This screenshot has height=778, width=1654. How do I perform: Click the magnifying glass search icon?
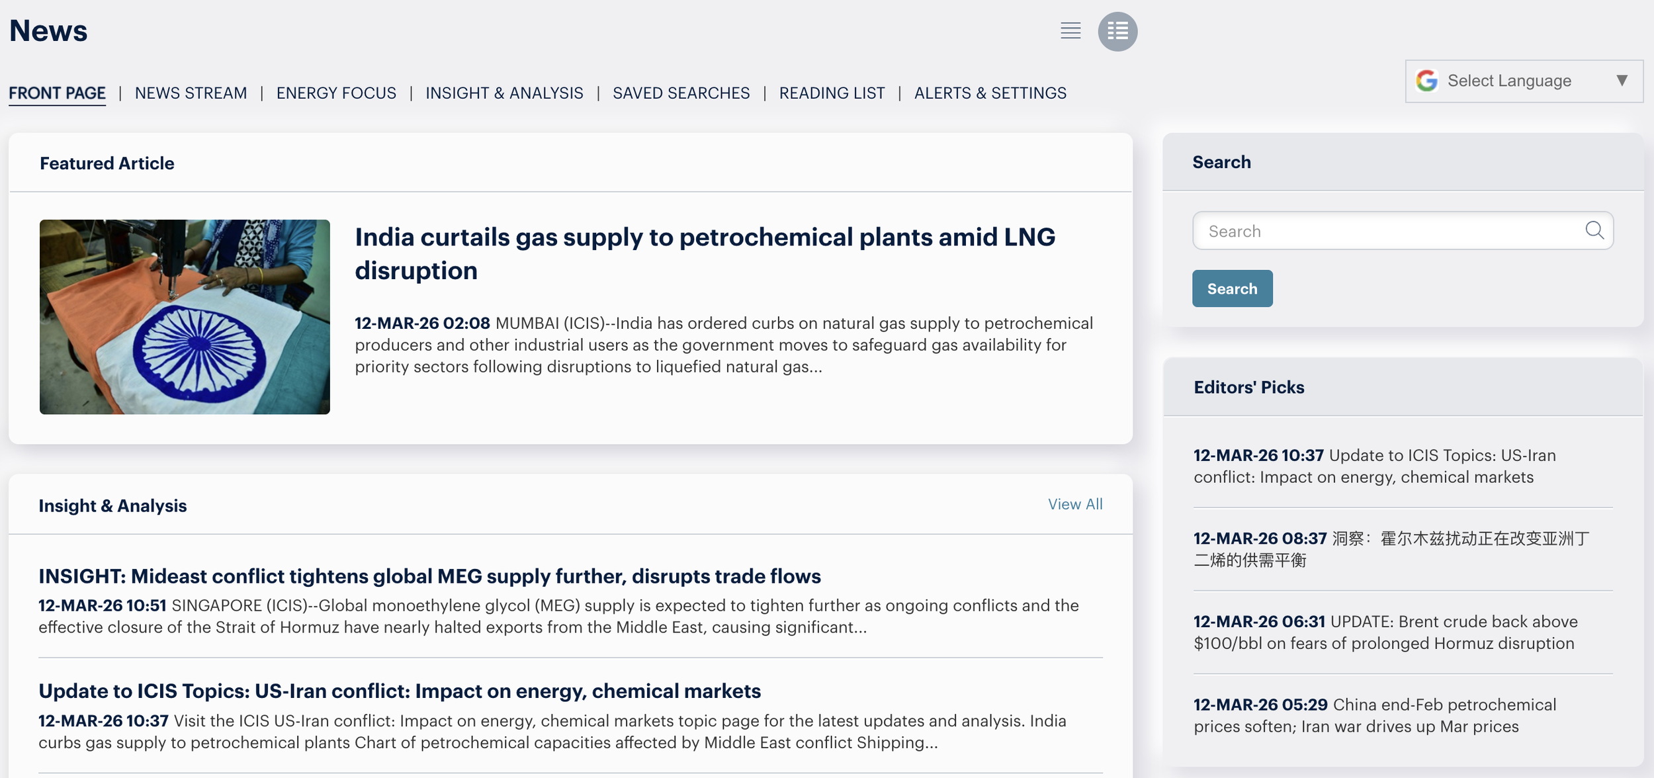pyautogui.click(x=1594, y=230)
